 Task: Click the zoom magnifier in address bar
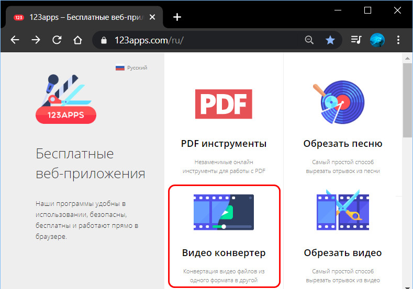point(309,40)
